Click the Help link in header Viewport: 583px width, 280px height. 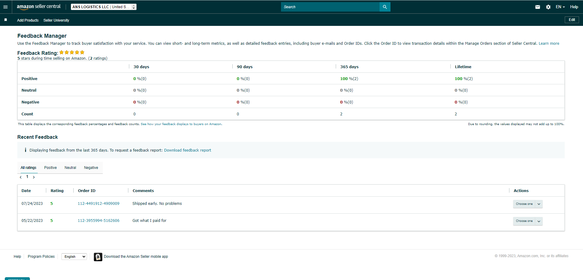[x=574, y=7]
